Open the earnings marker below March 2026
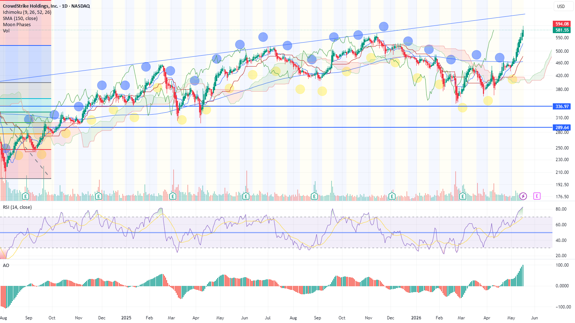575x323 pixels. coord(463,196)
